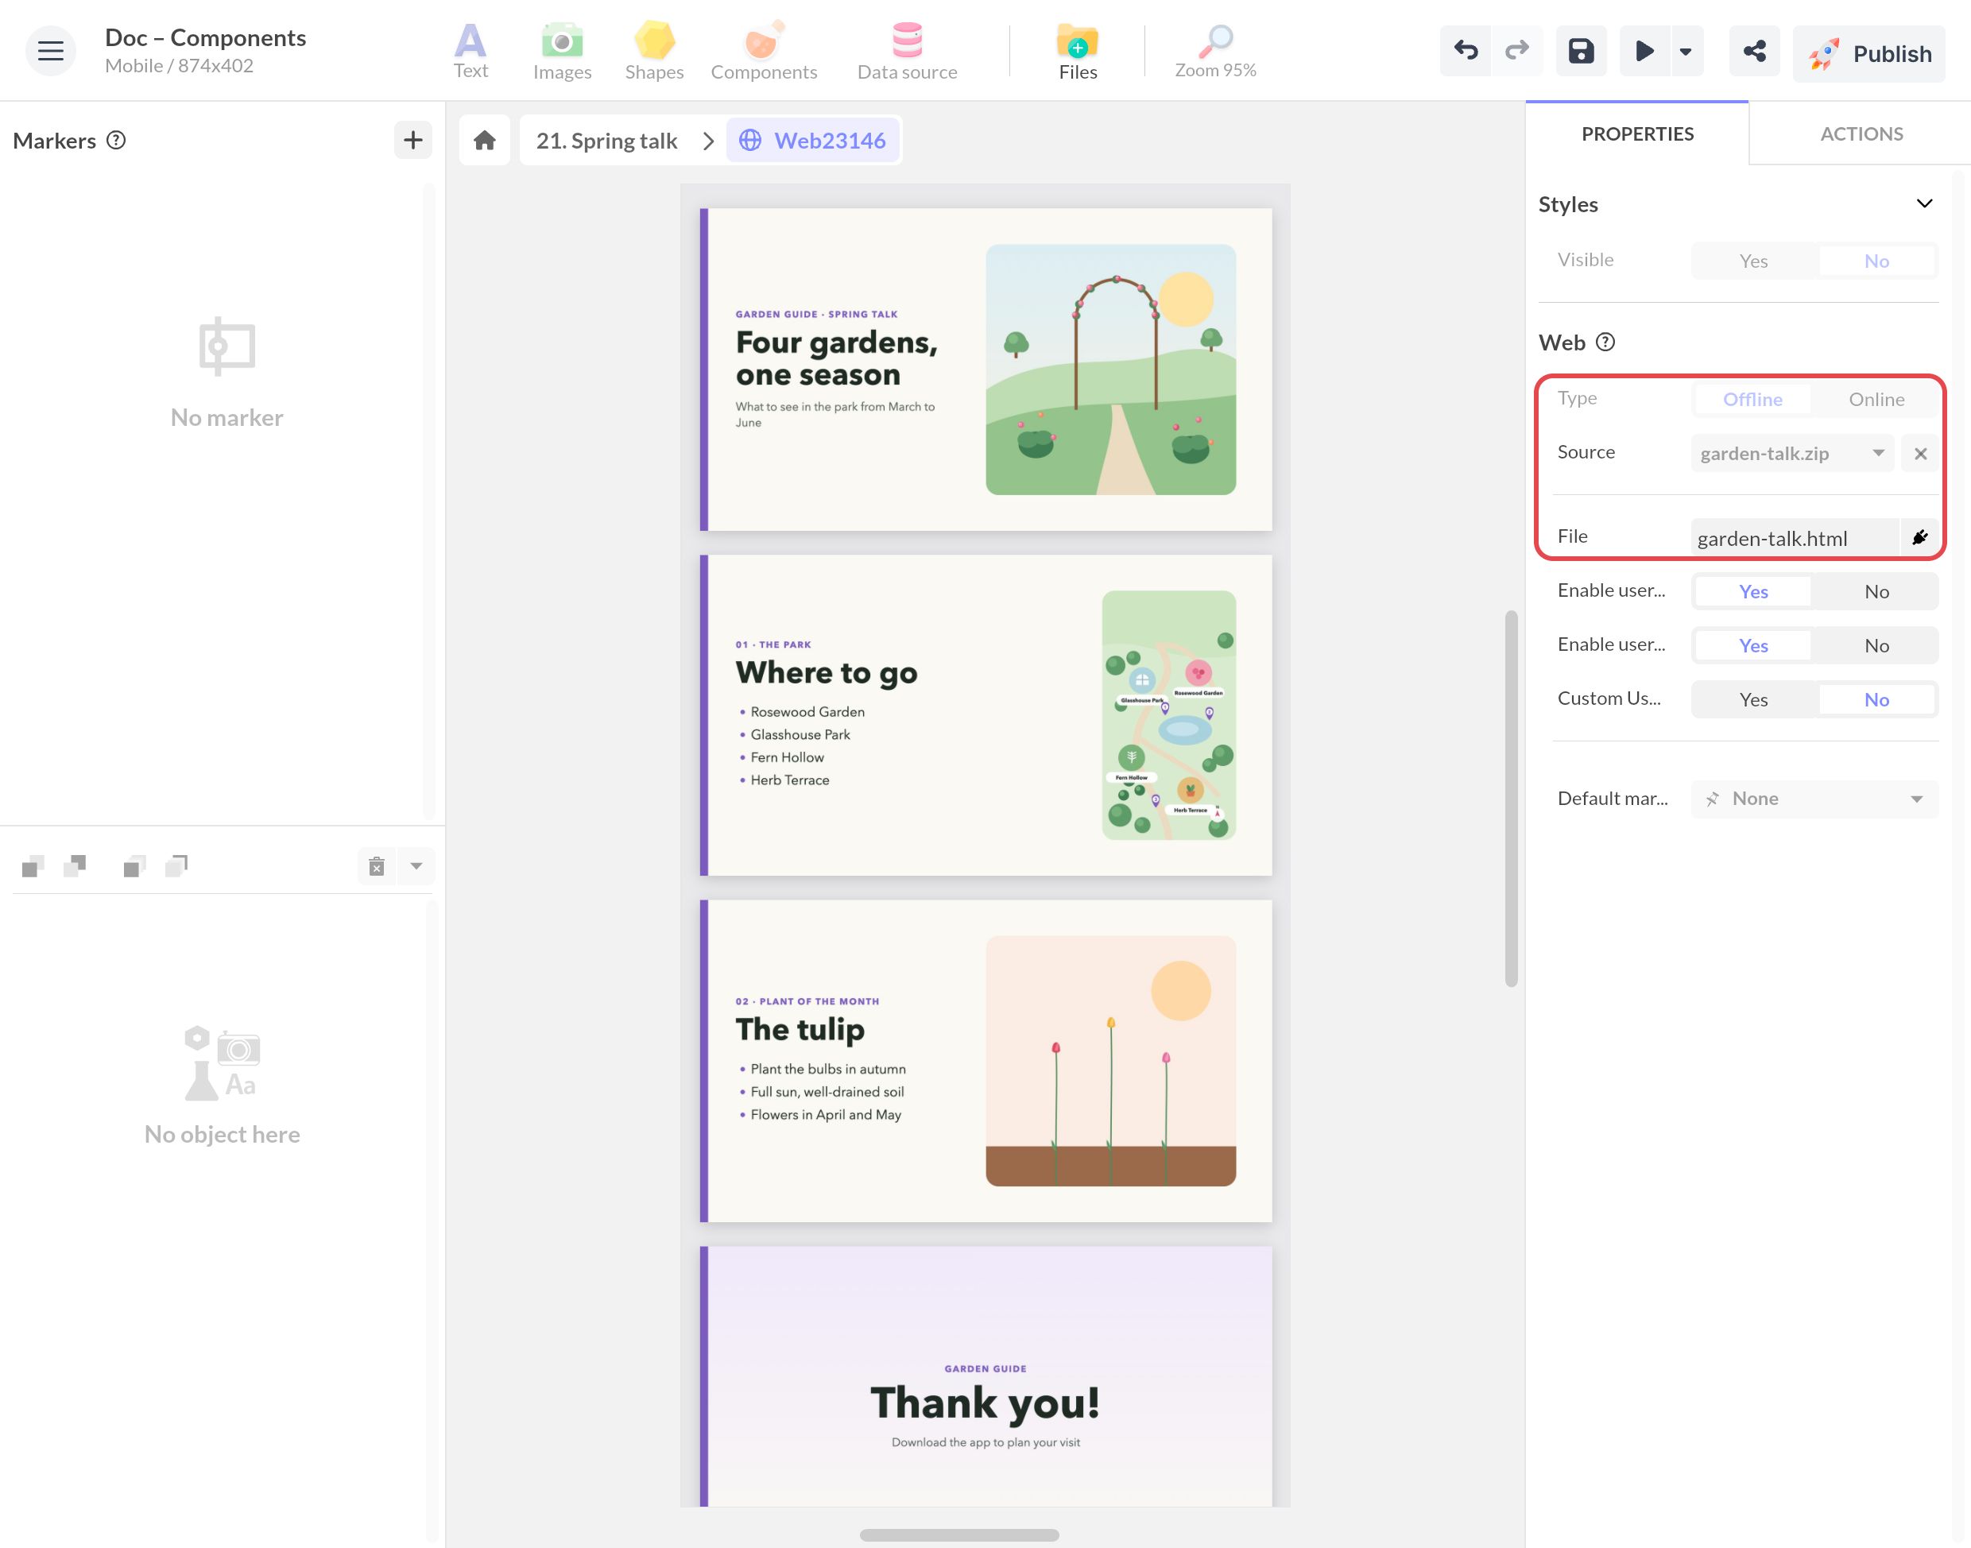
Task: Open the hamburger main menu
Action: [50, 51]
